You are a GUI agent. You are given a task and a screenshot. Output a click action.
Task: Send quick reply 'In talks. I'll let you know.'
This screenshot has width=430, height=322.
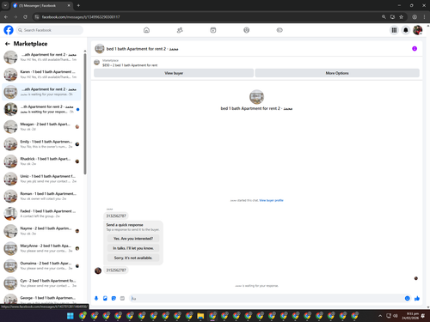click(133, 248)
